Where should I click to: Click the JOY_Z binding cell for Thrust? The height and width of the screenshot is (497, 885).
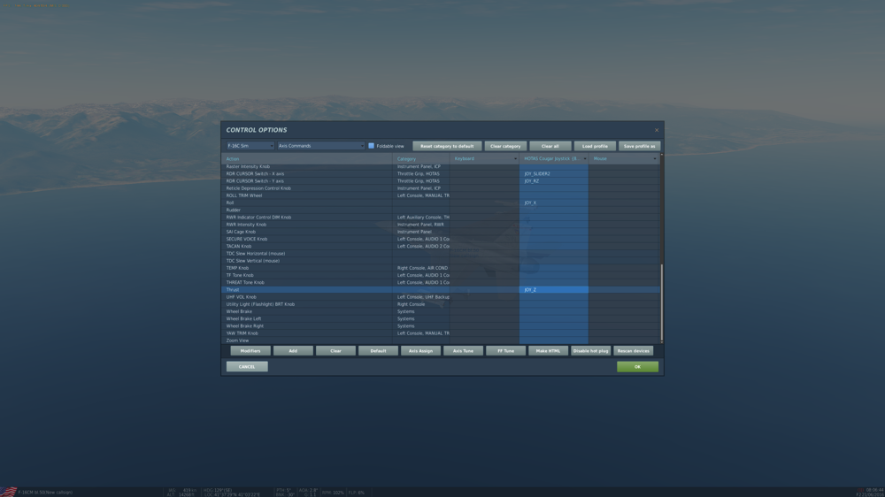(x=554, y=290)
